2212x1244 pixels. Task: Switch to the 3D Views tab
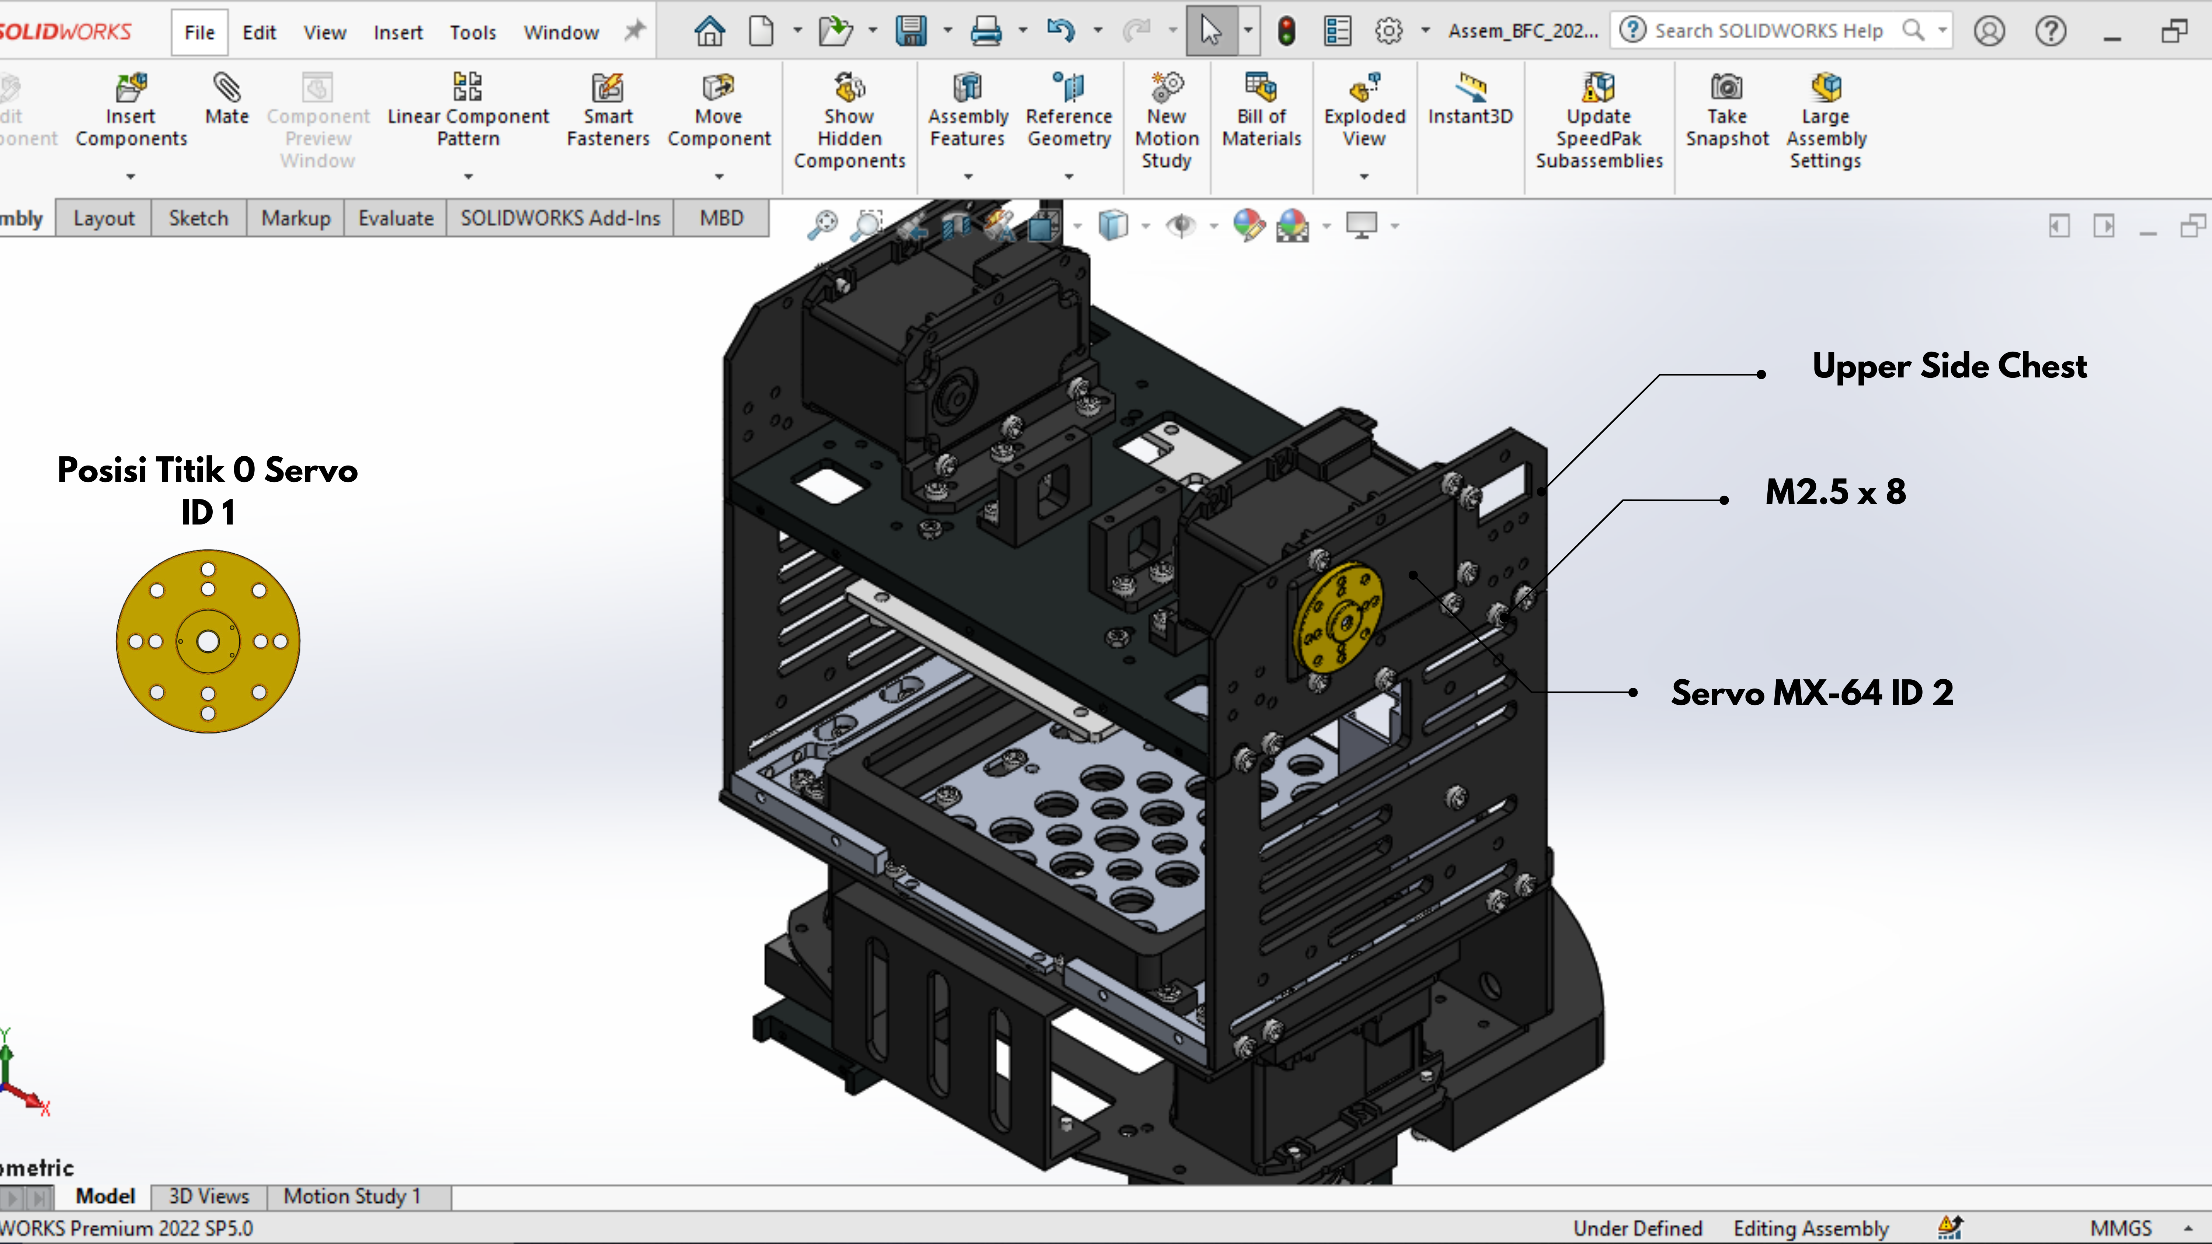[x=209, y=1196]
